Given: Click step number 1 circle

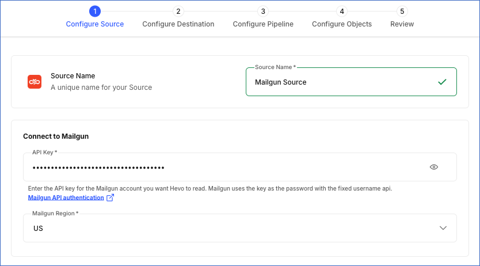Looking at the screenshot, I should click(x=95, y=12).
